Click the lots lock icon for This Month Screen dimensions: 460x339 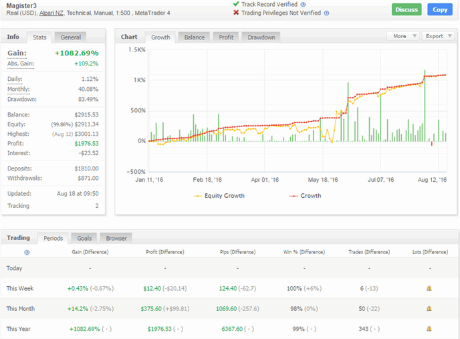point(429,308)
